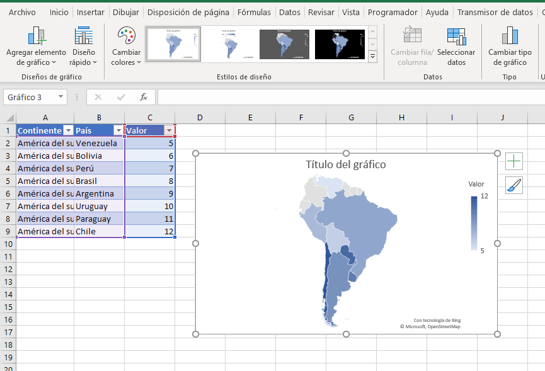Open Disposición de página tab
The image size is (545, 371).
188,13
